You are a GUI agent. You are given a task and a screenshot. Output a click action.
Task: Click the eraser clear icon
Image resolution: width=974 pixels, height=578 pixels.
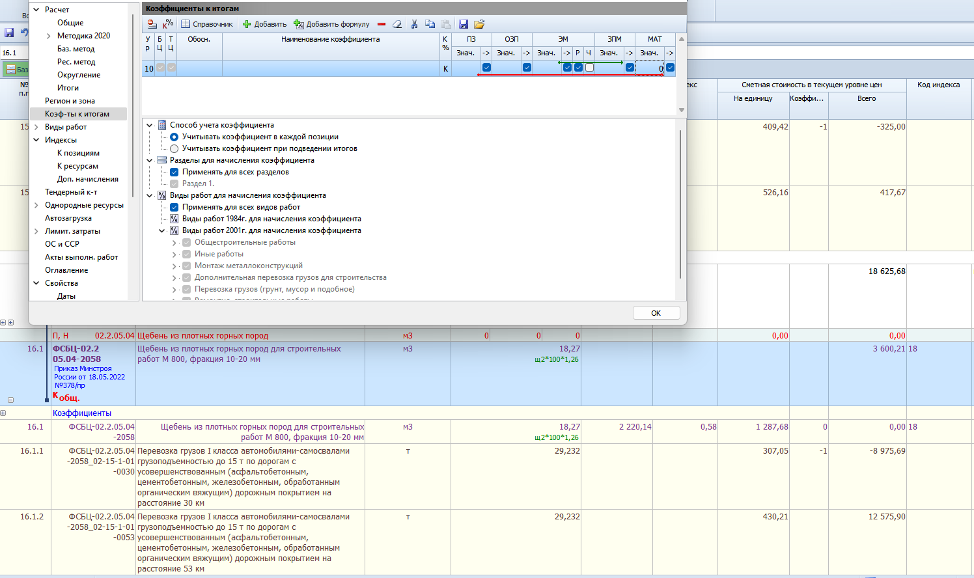coord(397,24)
